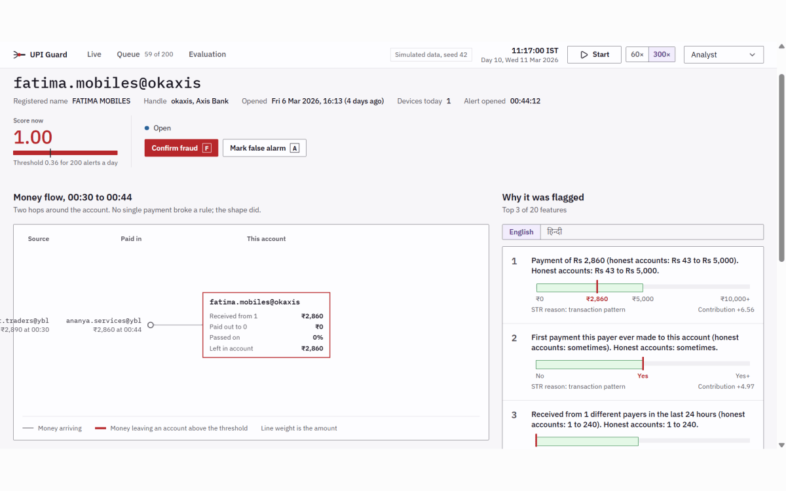Screen dimensions: 786x491
Task: Click the 'Contribution +6.56' value
Action: pyautogui.click(x=726, y=310)
